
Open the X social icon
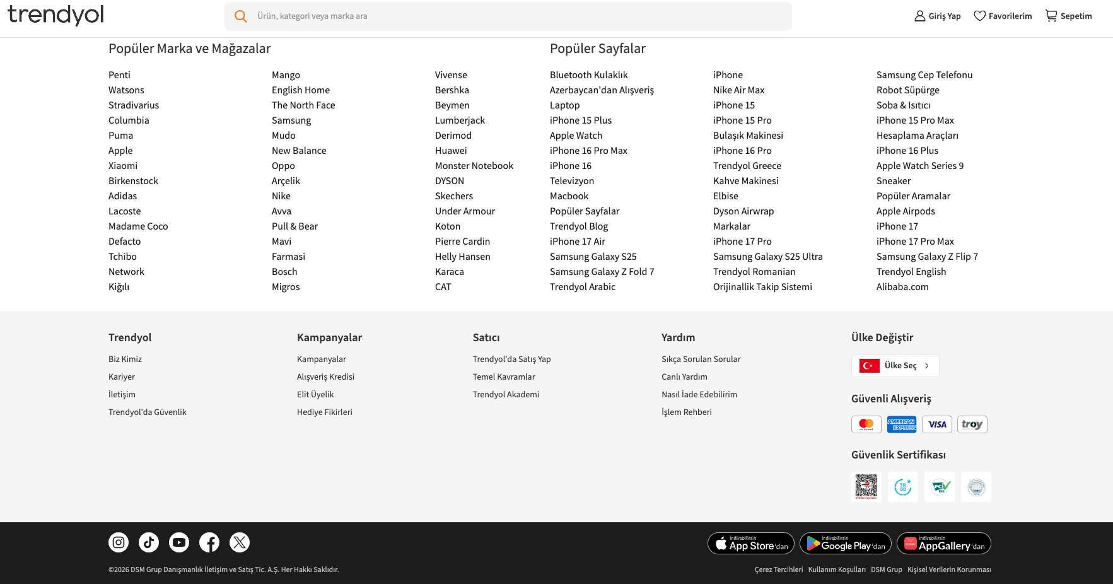coord(240,542)
